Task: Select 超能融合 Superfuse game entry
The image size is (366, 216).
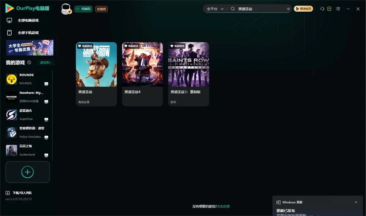Action: pos(27,115)
